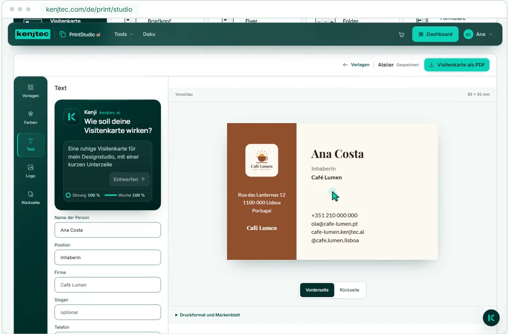Click the Entwerfen button
Image resolution: width=509 pixels, height=334 pixels.
(130, 179)
